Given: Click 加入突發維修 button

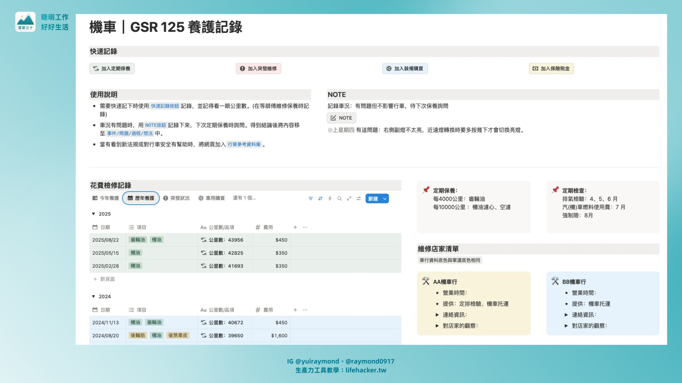Looking at the screenshot, I should pyautogui.click(x=258, y=68).
